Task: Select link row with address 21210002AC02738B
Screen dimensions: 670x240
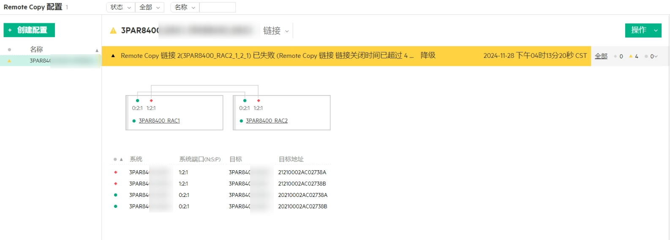Action: tap(221, 184)
